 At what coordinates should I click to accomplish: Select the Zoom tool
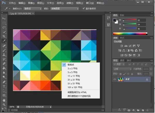click(x=4, y=105)
